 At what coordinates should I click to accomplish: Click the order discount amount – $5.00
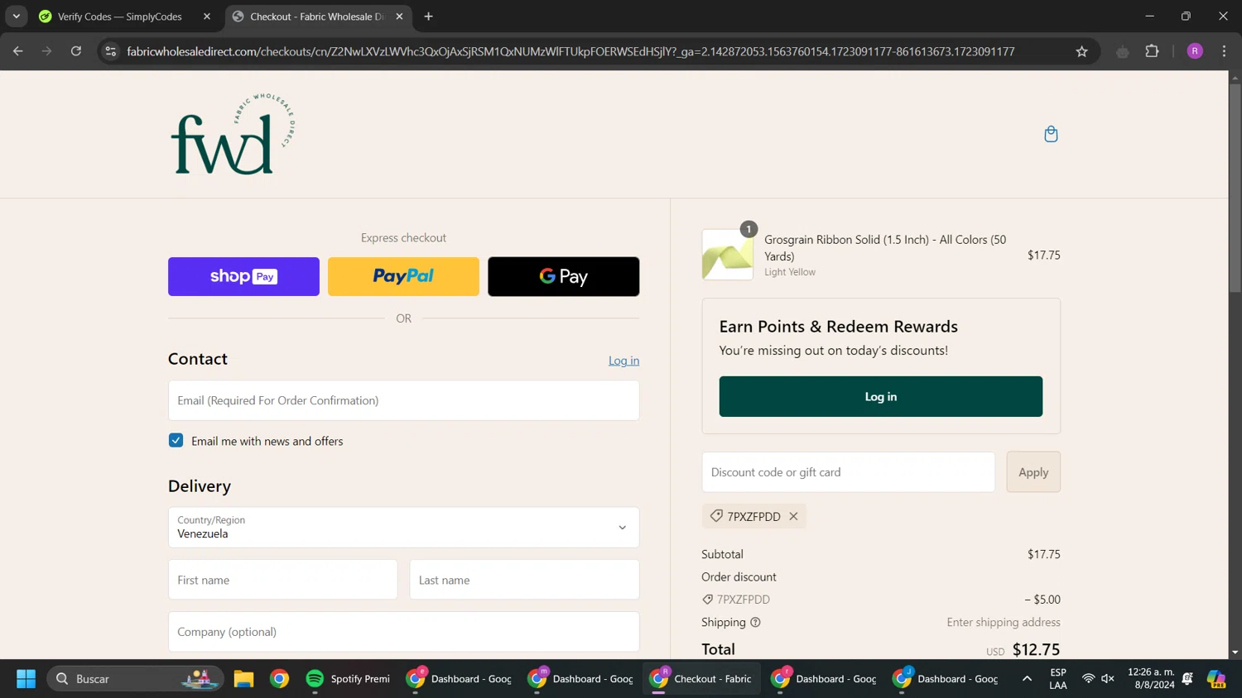tap(1042, 600)
